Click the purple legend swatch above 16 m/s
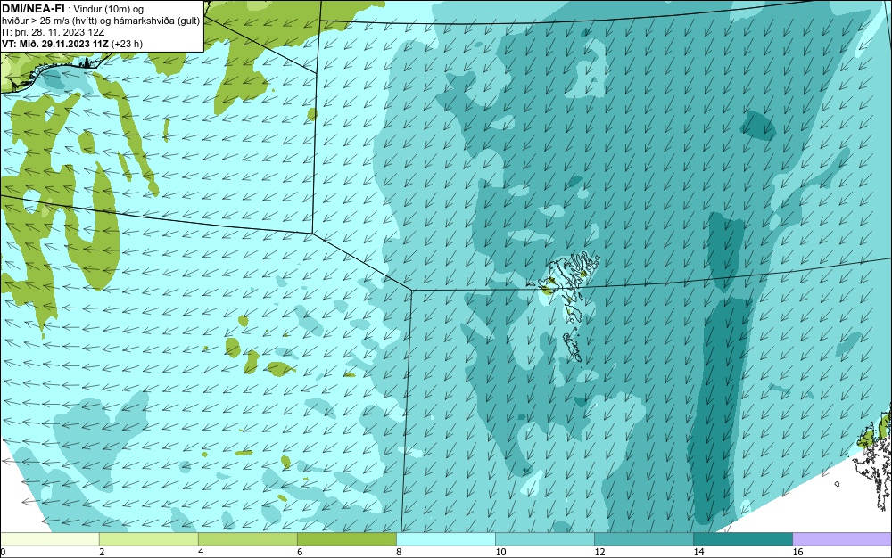Screen dimensions: 892x558 (842, 539)
